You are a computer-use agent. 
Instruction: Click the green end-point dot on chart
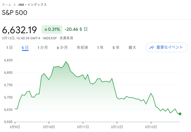180,114
